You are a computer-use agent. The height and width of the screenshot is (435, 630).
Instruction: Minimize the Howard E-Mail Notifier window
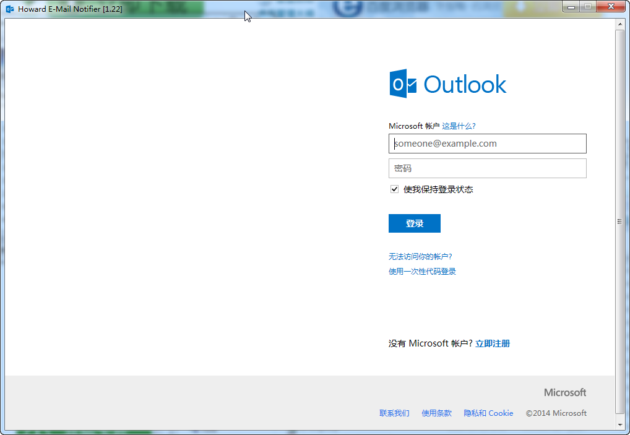pyautogui.click(x=571, y=7)
